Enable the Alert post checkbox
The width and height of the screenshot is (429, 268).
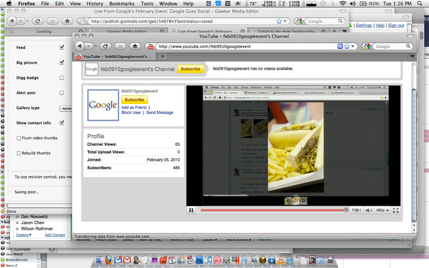coord(62,93)
